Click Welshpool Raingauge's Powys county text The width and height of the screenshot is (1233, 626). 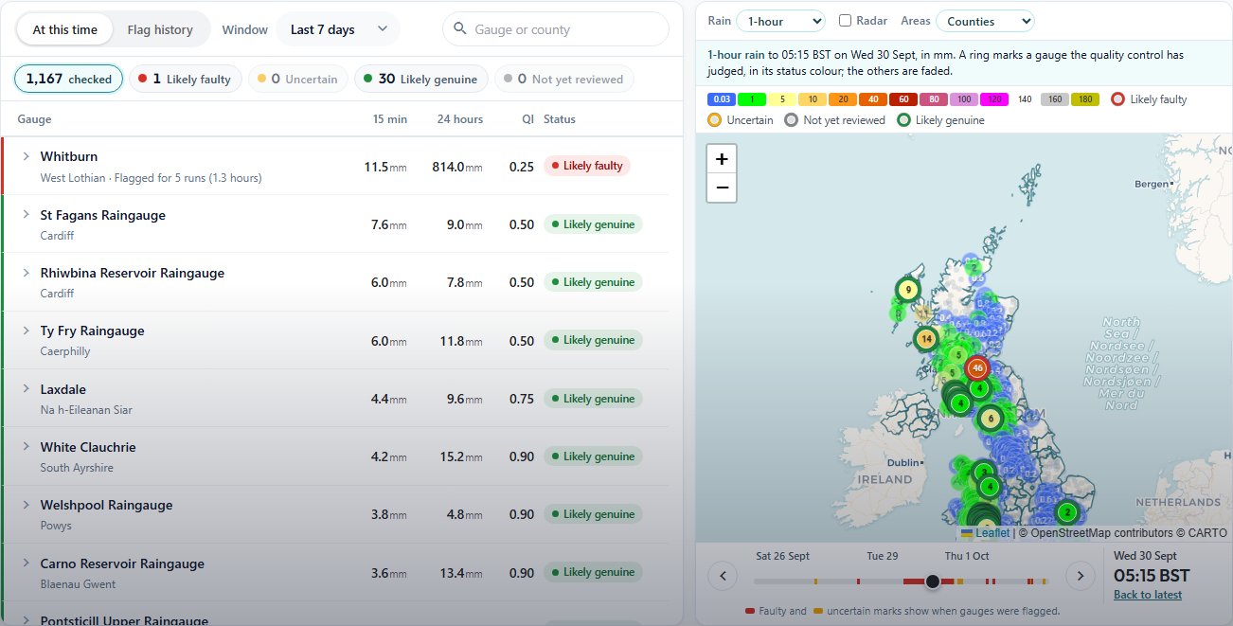click(56, 526)
